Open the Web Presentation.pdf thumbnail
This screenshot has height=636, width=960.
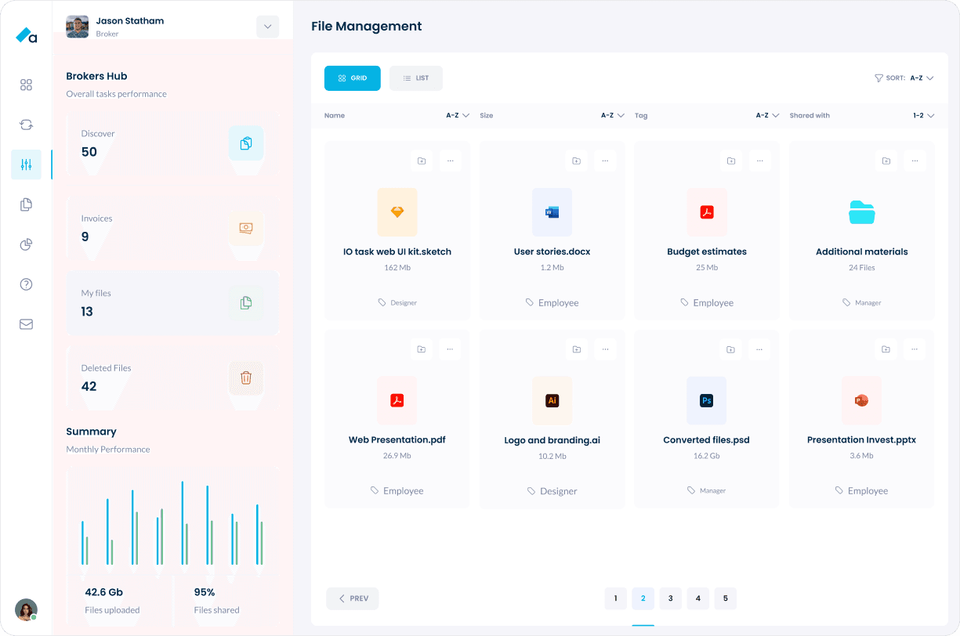click(x=397, y=400)
